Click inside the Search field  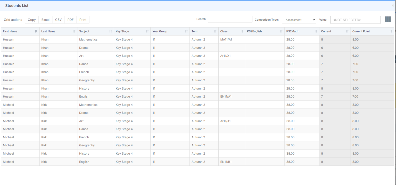(x=230, y=19)
